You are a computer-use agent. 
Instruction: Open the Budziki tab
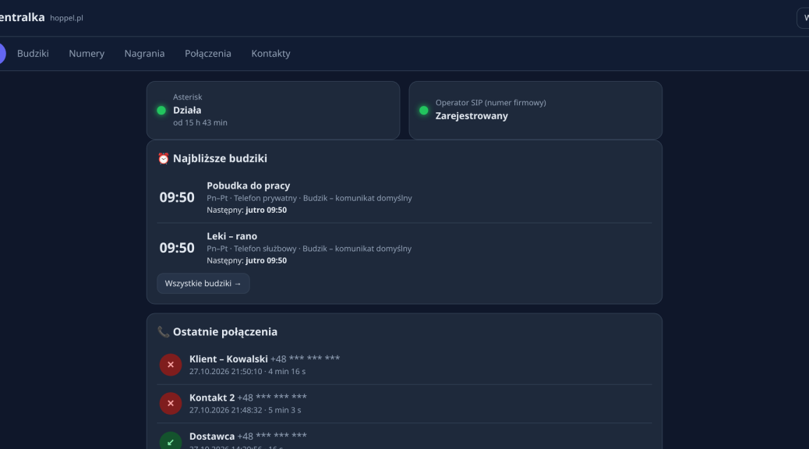point(33,53)
